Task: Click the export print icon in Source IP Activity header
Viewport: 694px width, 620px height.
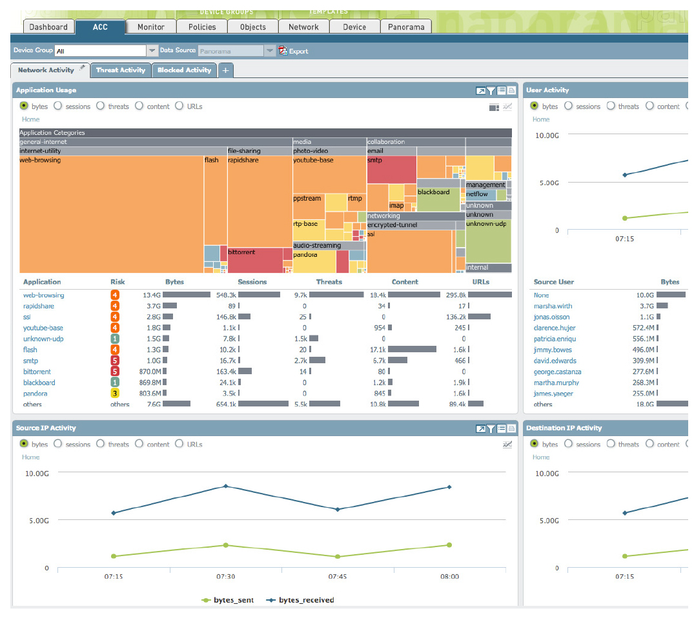Action: tap(511, 429)
